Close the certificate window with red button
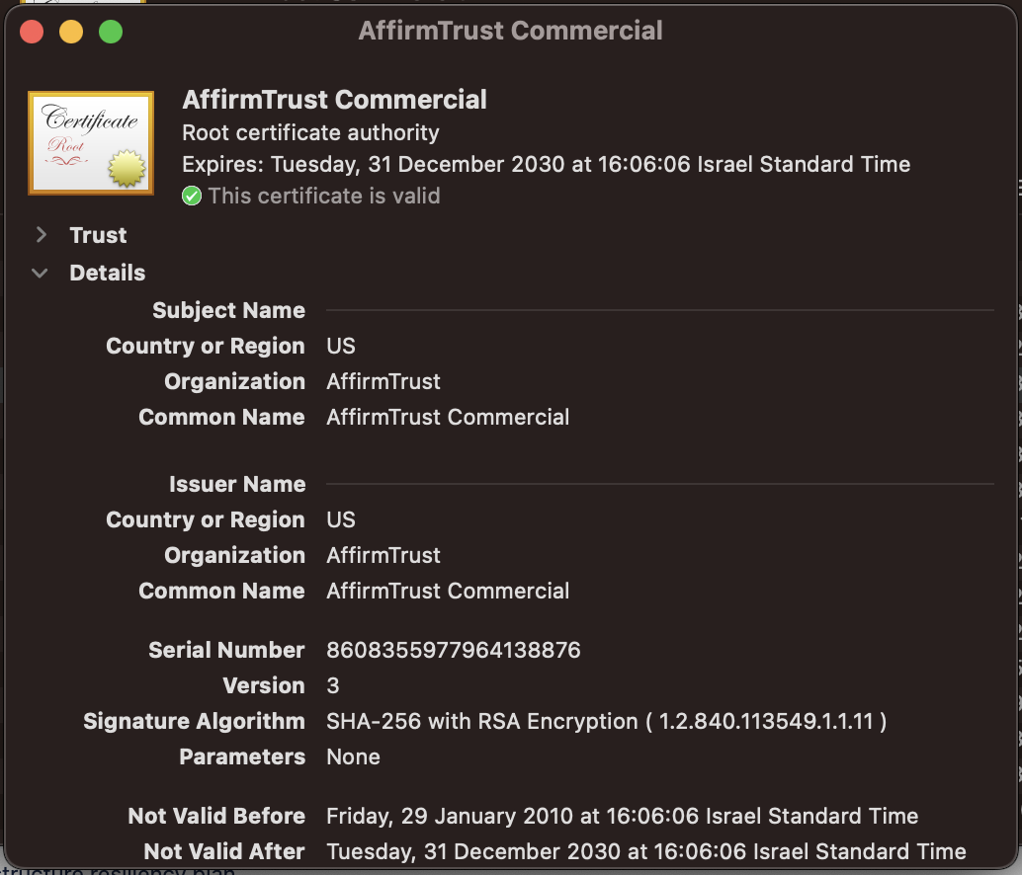 tap(32, 32)
